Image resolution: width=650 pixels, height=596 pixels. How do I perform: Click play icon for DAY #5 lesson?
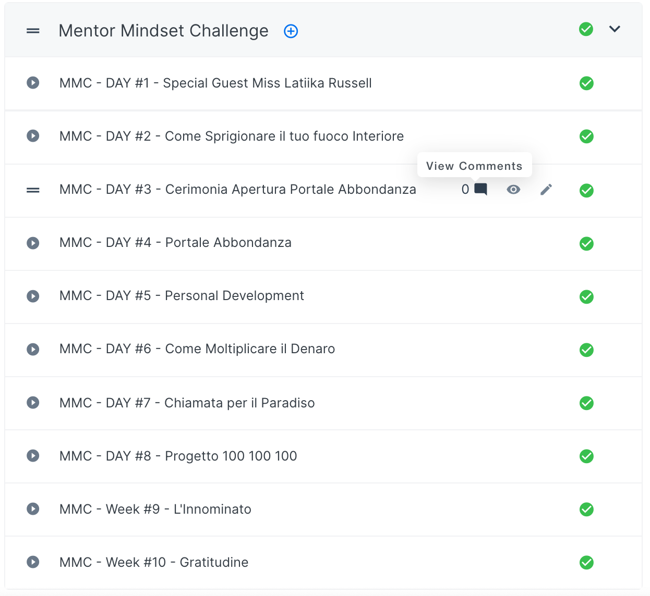(33, 296)
